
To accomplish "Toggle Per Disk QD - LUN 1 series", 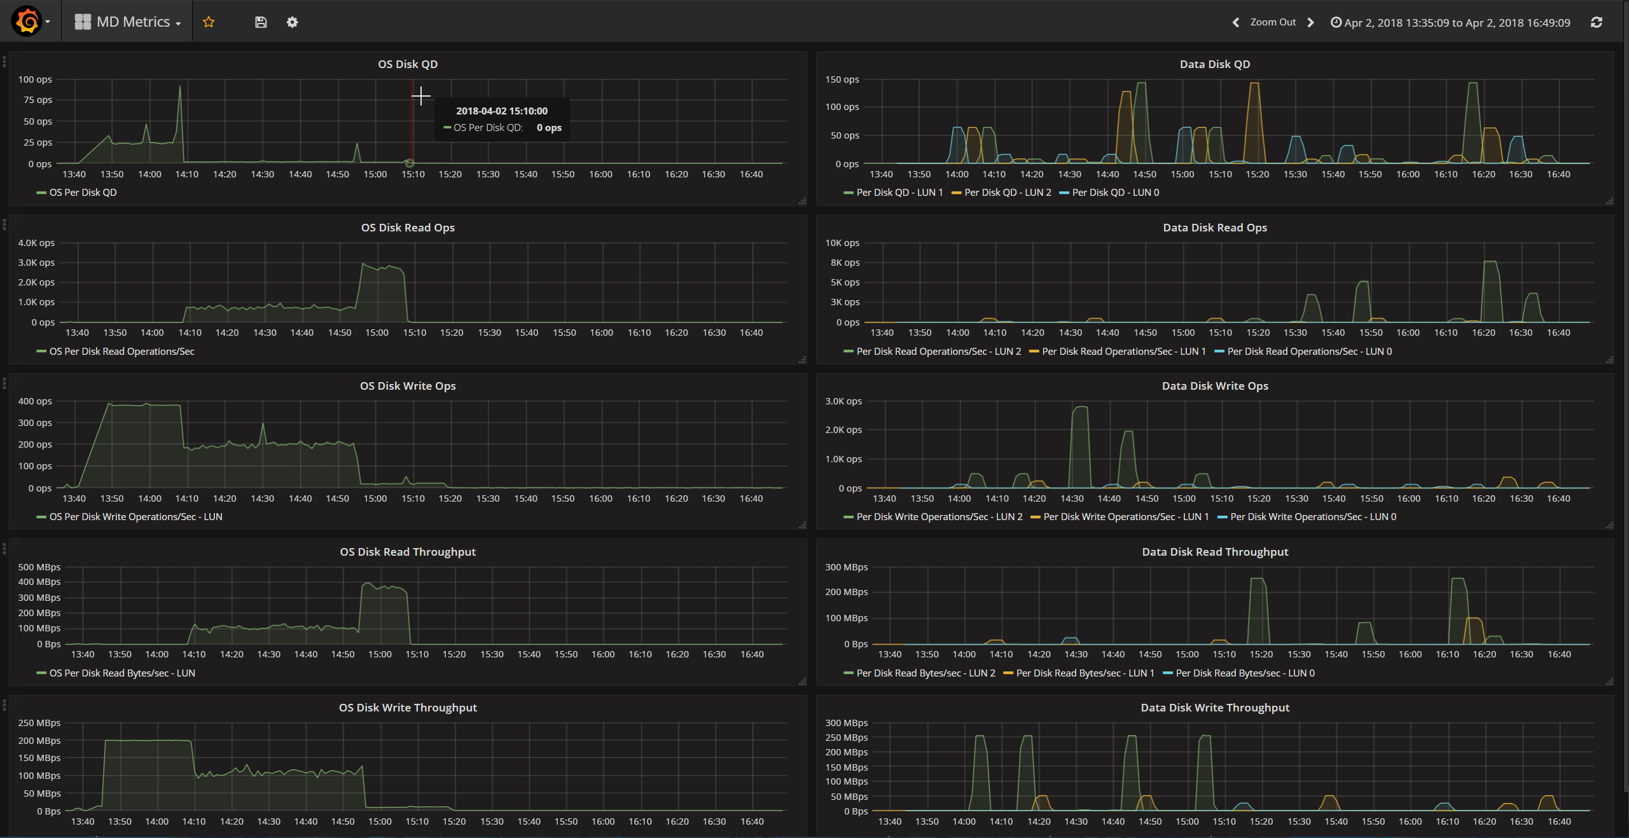I will click(x=899, y=192).
